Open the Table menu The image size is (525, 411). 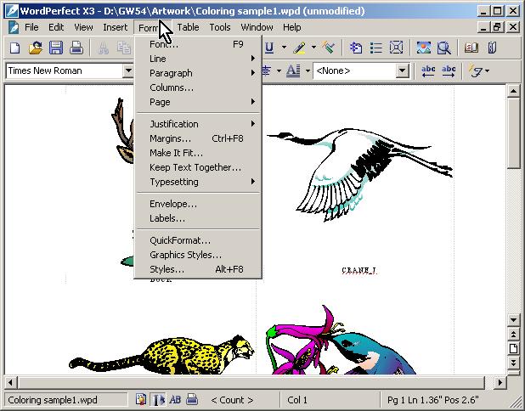(x=188, y=27)
